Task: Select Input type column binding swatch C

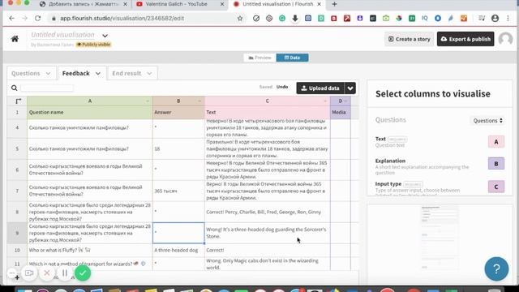Action: 496,187
